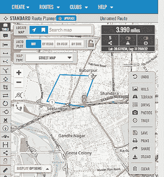Toggle the open padlock icon
Viewport: 164px width, 177px height.
(x=91, y=43)
